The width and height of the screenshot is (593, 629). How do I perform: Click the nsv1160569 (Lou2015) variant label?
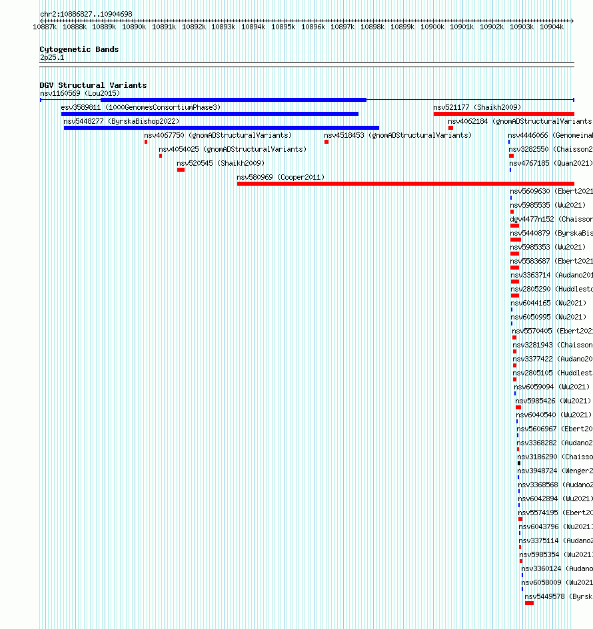pyautogui.click(x=80, y=93)
